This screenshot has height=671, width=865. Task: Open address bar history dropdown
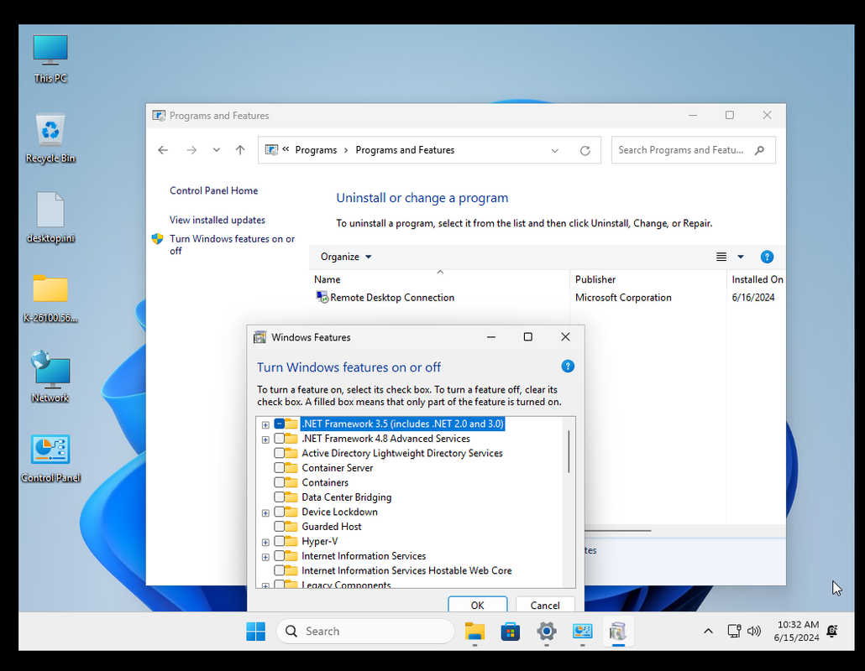click(555, 150)
